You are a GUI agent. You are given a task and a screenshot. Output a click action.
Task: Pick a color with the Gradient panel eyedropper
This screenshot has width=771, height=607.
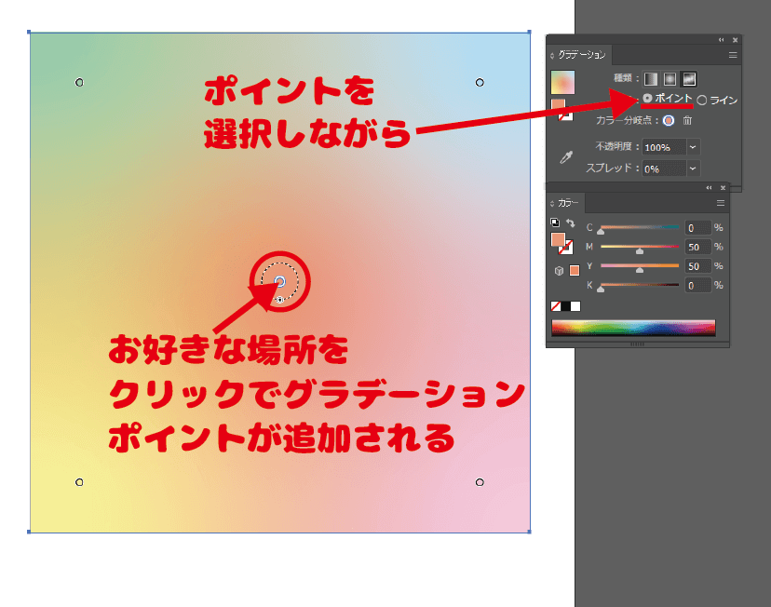(x=566, y=157)
